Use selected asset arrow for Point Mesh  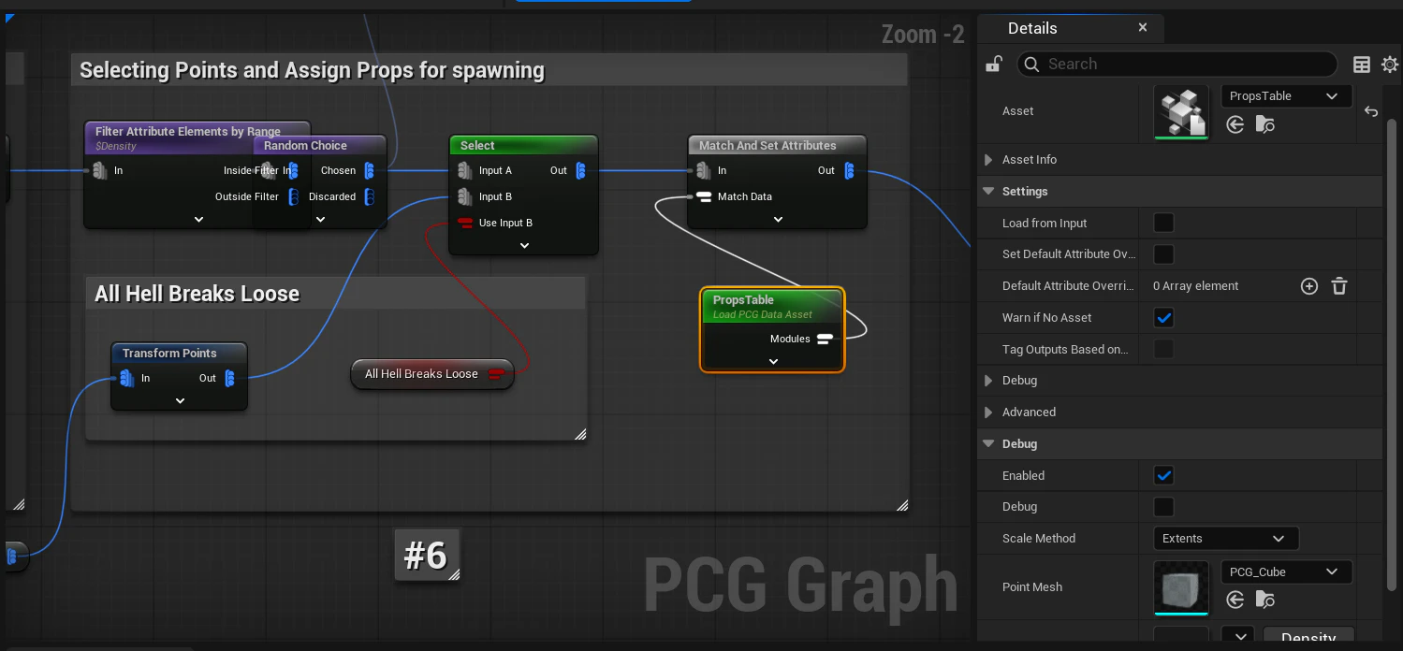pyautogui.click(x=1235, y=600)
